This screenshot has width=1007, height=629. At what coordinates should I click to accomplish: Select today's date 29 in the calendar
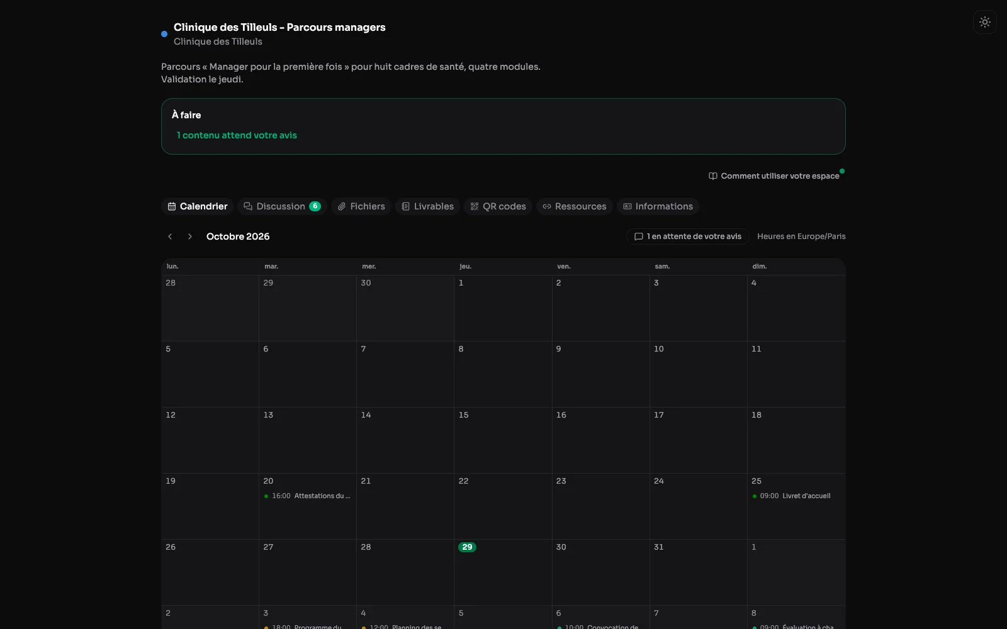click(x=467, y=547)
